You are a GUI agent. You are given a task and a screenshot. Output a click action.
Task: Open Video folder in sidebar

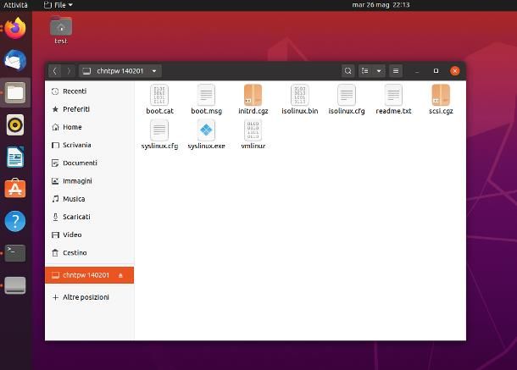pos(90,235)
